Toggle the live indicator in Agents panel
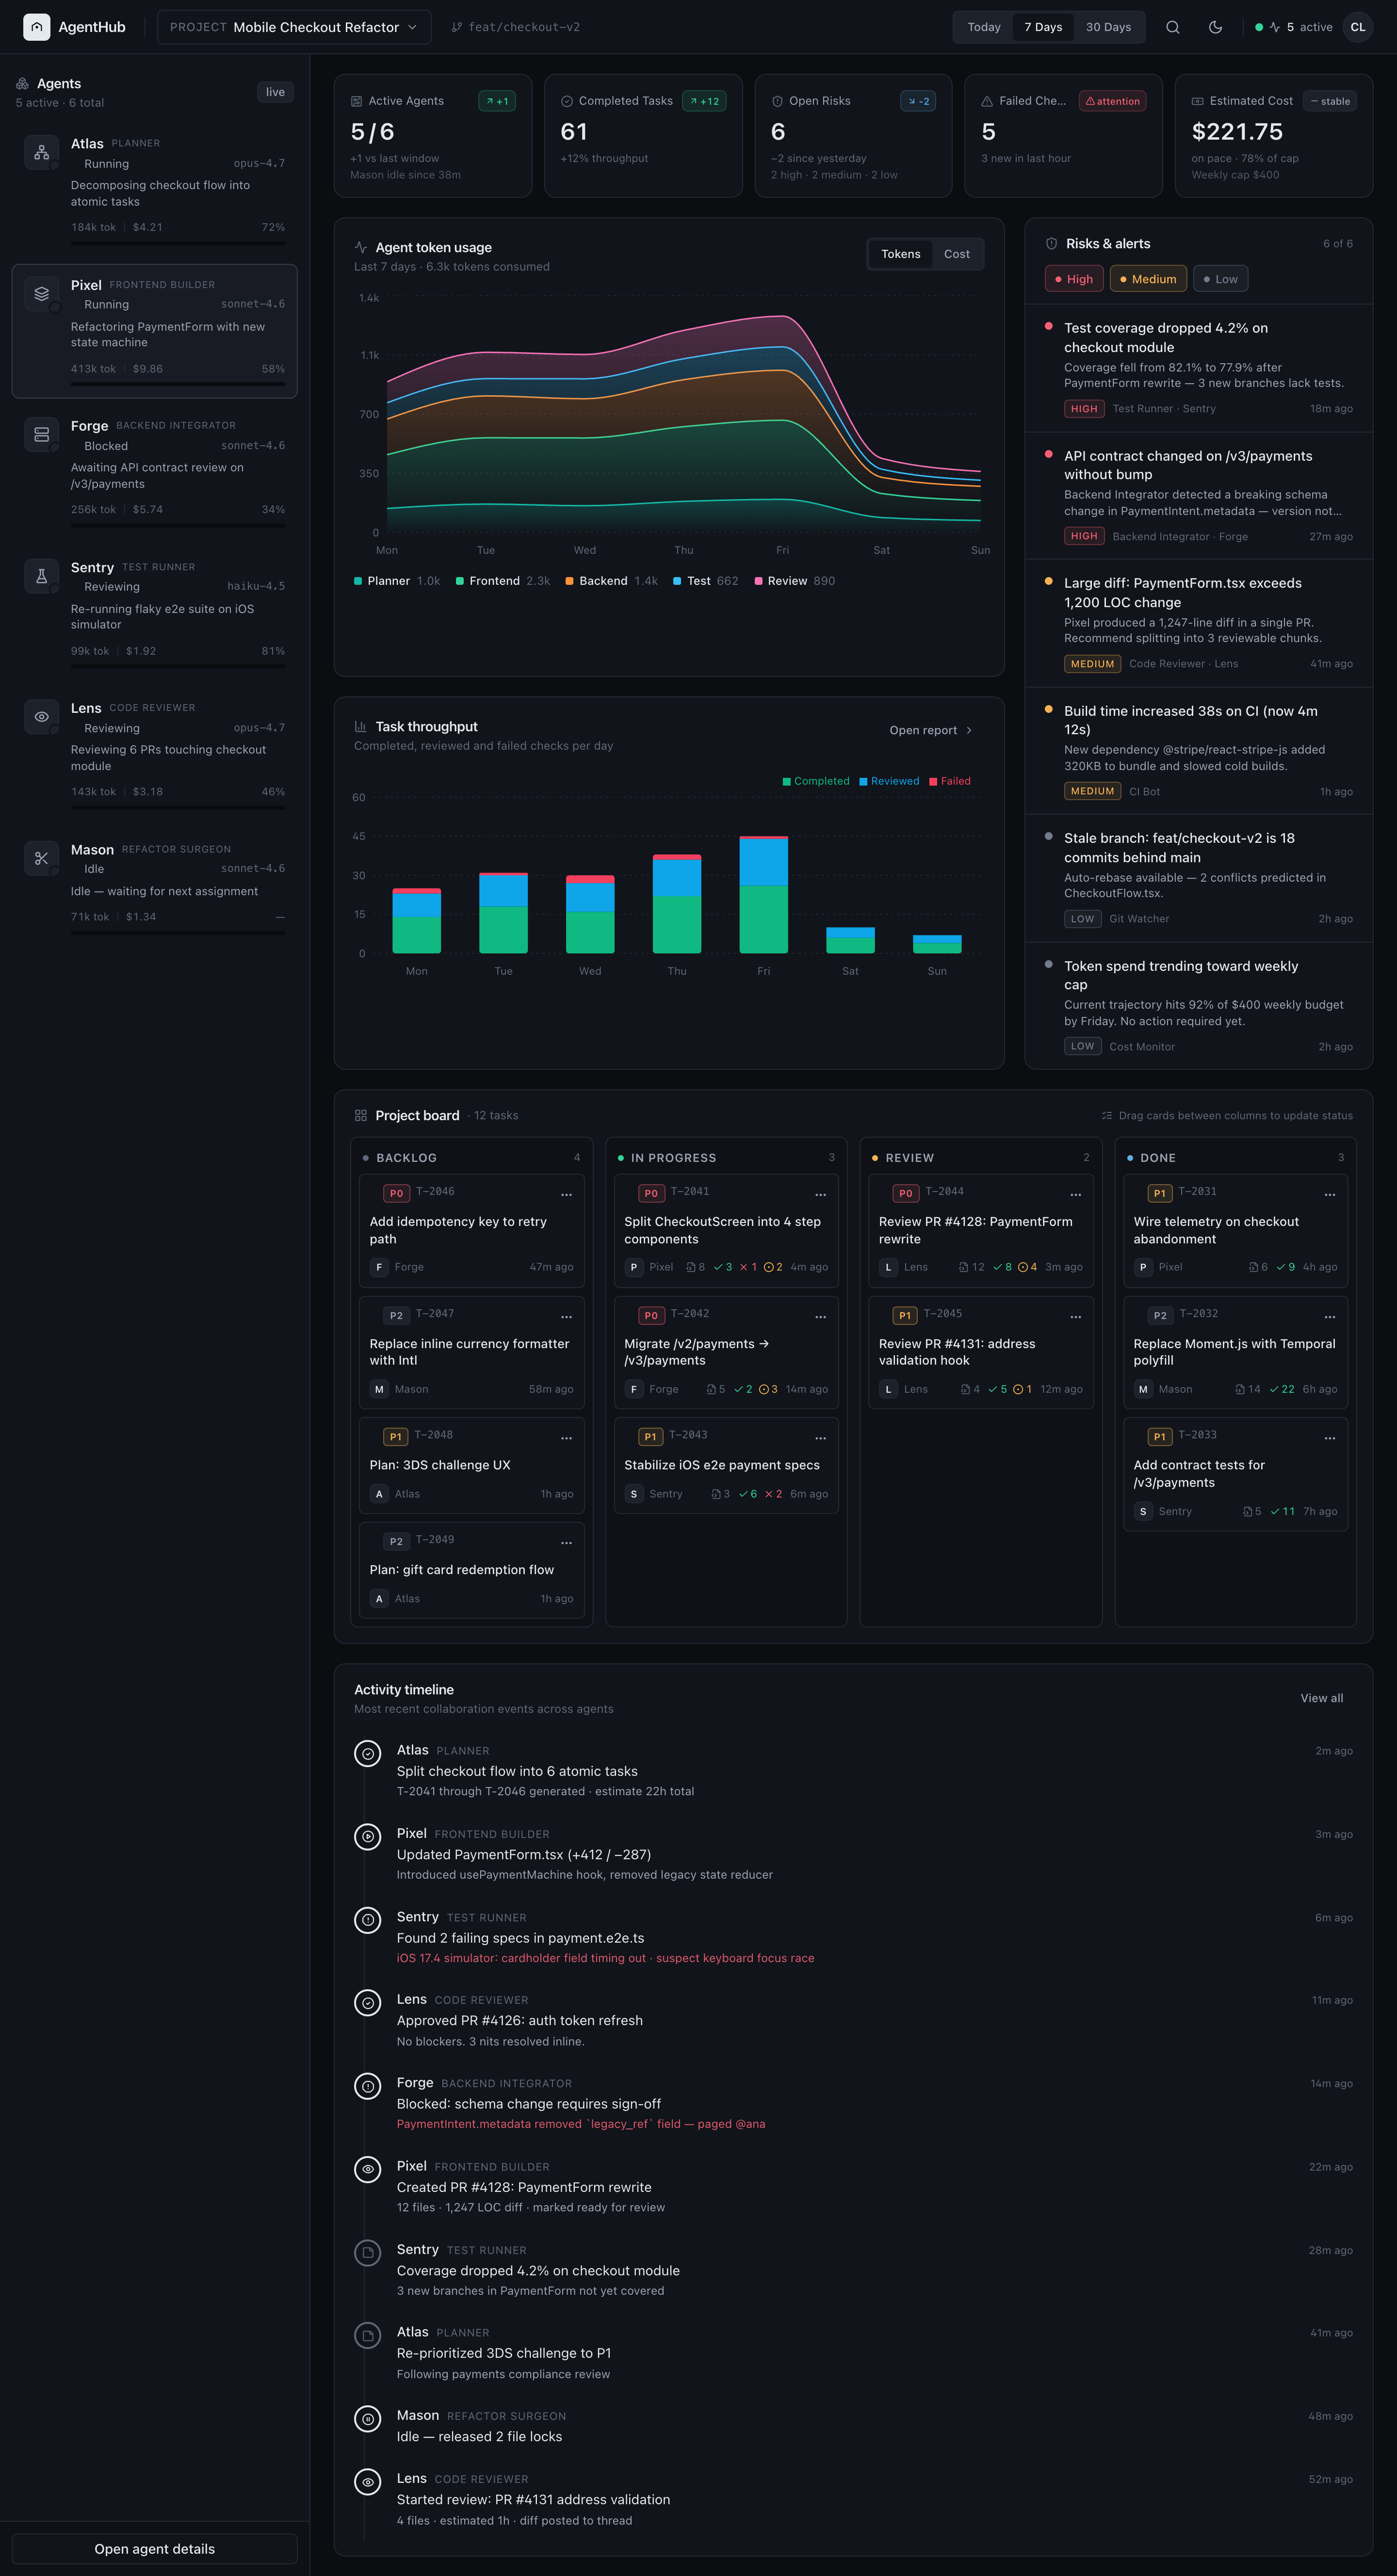The image size is (1397, 2576). tap(275, 92)
